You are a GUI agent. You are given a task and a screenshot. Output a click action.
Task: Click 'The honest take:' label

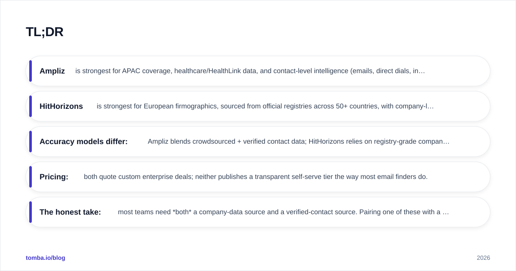[x=70, y=212]
